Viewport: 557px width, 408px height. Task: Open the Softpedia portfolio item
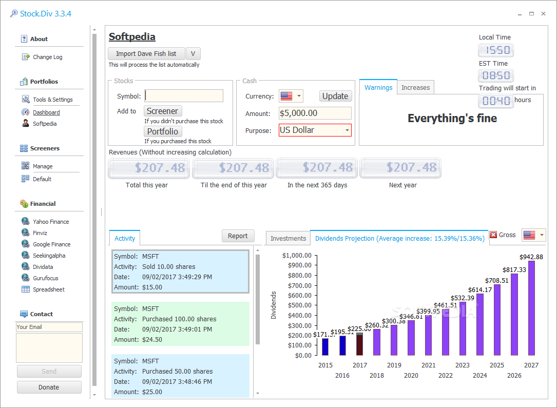click(x=45, y=124)
